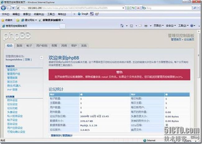The image size is (202, 144).
Task: Collapse the sidebar with the arrow toggle
Action: 41,57
